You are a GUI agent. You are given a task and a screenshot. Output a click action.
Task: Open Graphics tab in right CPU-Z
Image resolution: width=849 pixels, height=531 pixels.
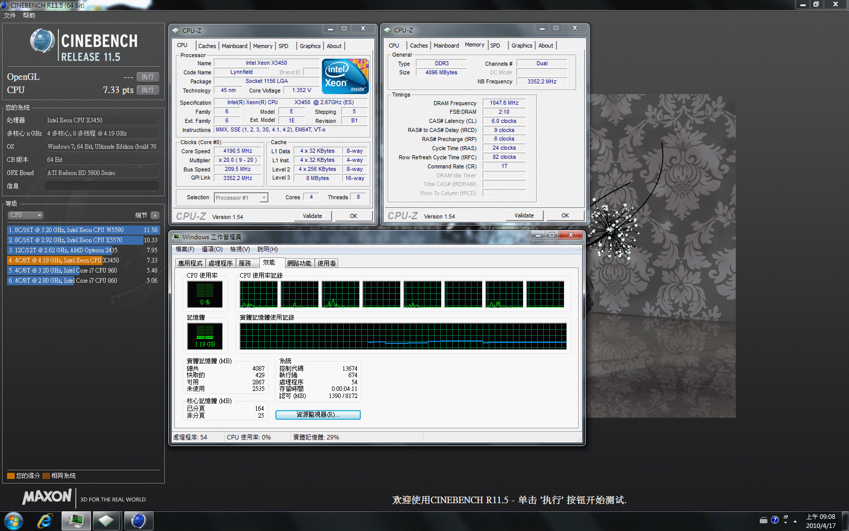[522, 46]
